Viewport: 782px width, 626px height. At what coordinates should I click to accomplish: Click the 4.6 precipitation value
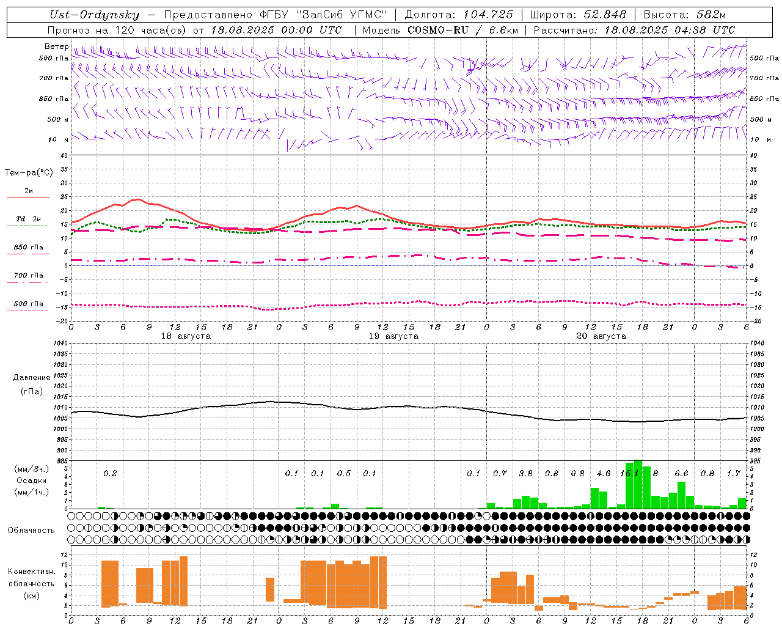coord(604,474)
